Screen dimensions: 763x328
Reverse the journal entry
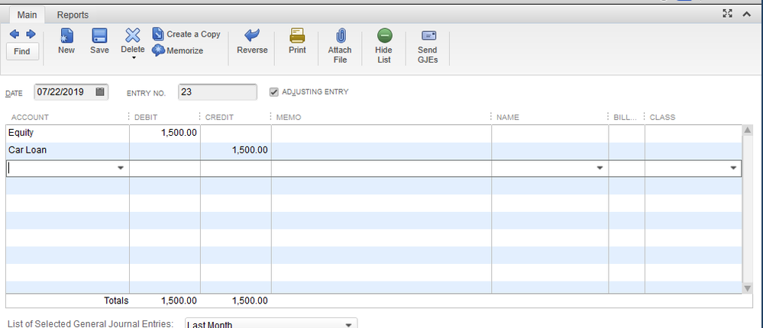tap(252, 41)
